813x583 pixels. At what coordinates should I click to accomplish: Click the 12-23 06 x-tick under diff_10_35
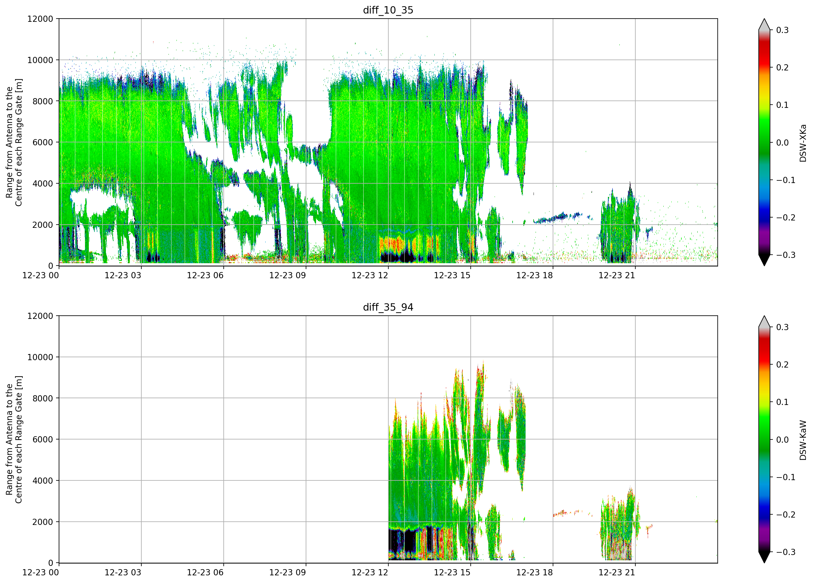[205, 275]
